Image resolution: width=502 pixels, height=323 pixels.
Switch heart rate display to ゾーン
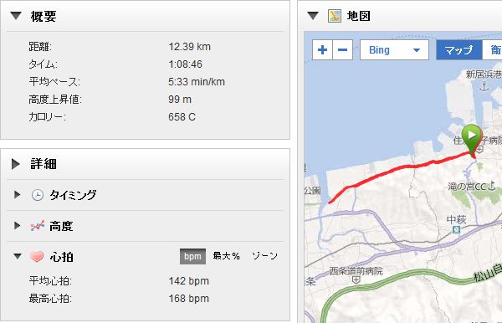pyautogui.click(x=264, y=256)
